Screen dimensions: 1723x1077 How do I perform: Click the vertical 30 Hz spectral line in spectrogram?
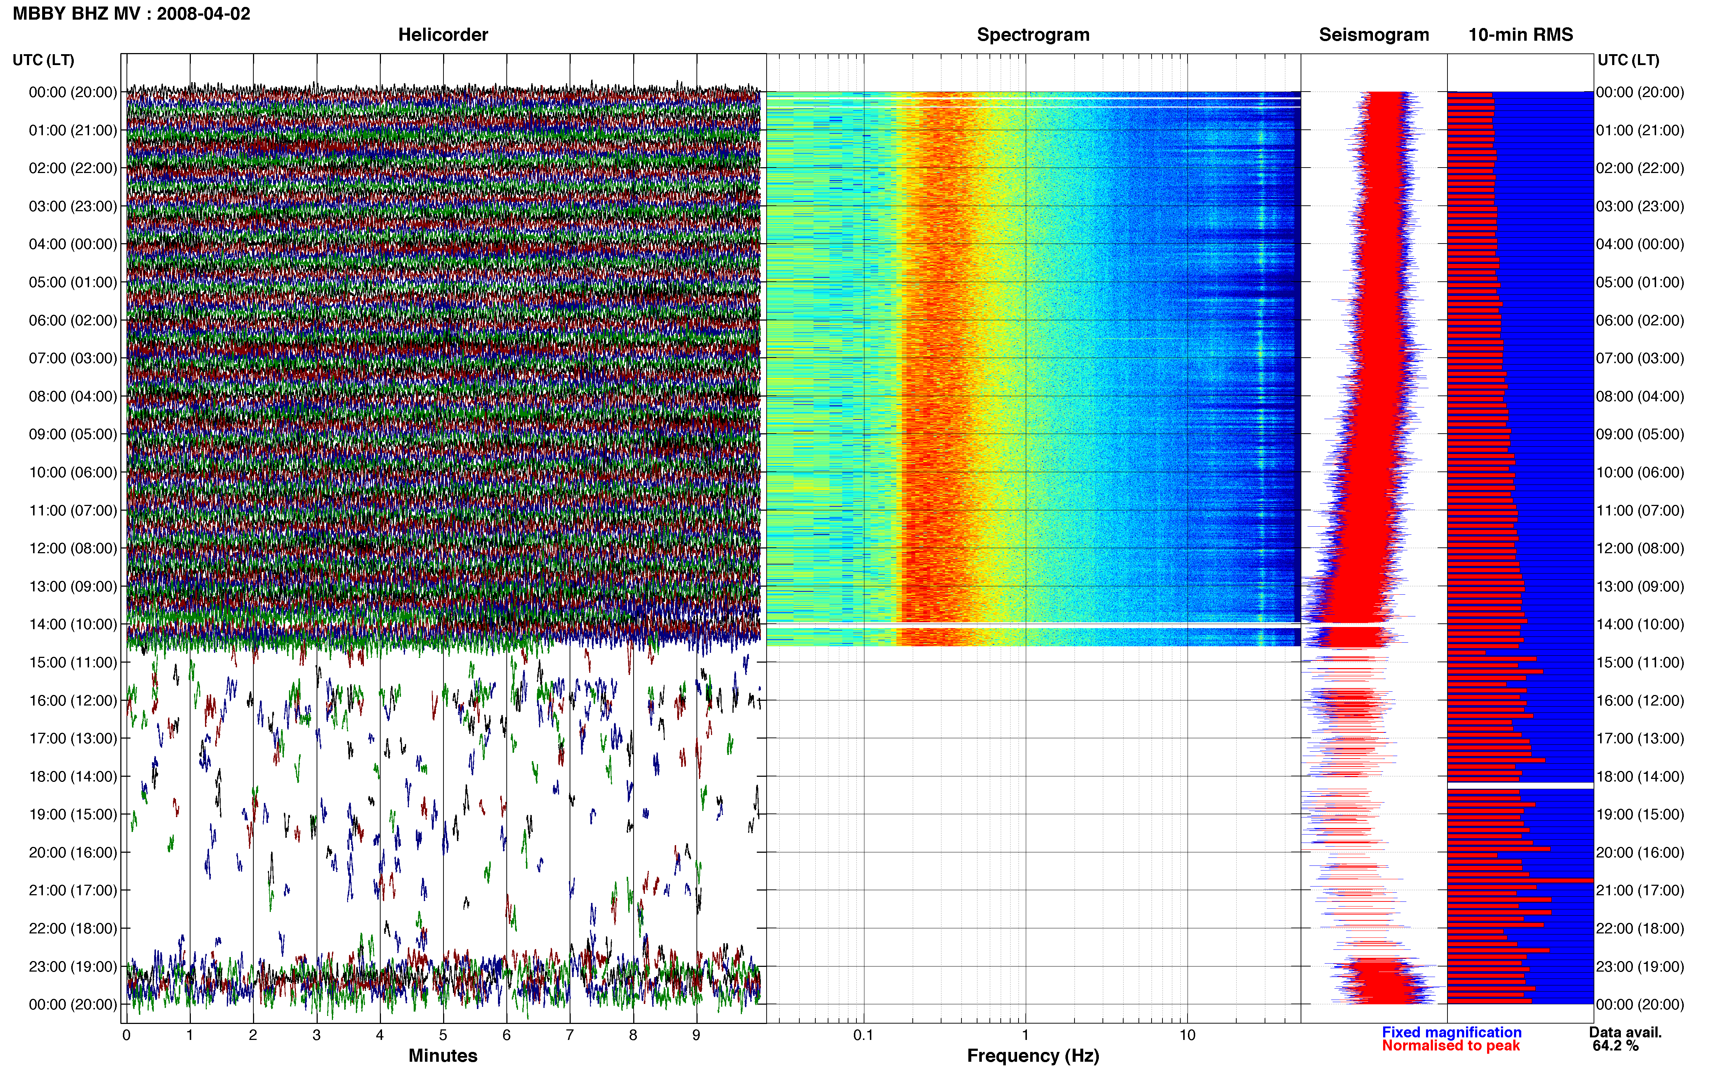click(x=1261, y=368)
